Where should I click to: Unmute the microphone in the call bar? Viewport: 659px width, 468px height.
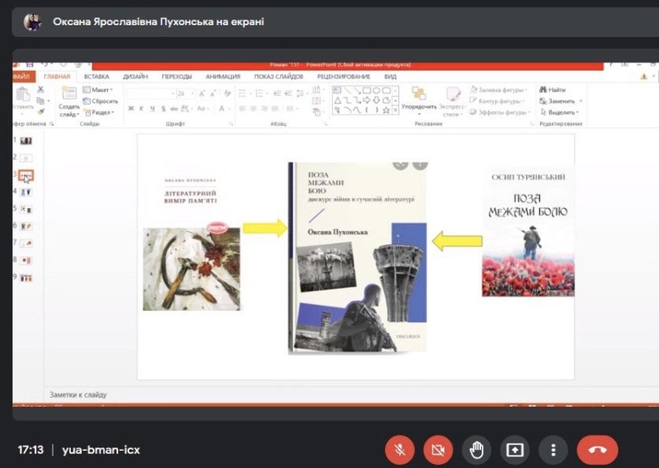click(399, 450)
